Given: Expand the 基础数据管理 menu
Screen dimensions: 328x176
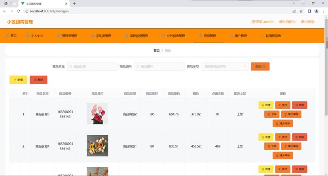Looking at the screenshot, I should [x=137, y=36].
